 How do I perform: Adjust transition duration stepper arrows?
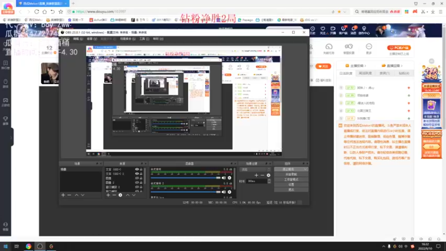click(x=269, y=181)
